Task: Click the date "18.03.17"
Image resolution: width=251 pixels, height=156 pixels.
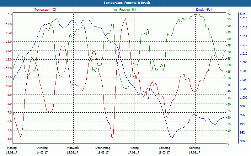Action: [x=164, y=153]
